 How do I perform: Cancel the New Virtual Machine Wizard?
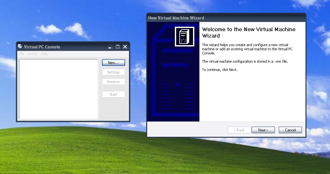tap(290, 130)
